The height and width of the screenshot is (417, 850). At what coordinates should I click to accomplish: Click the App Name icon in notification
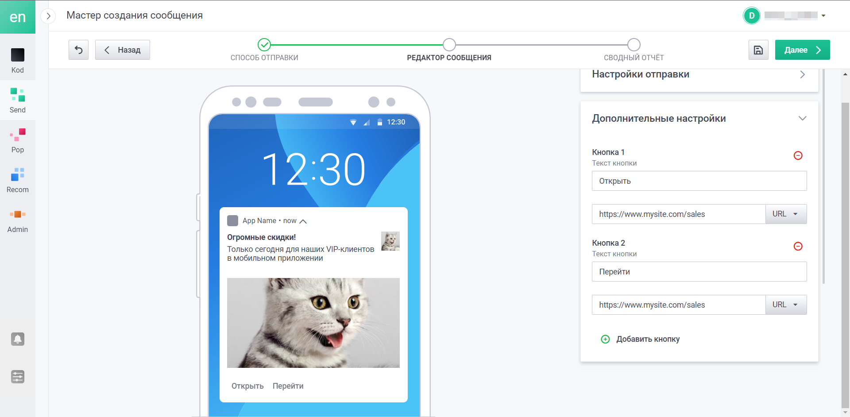click(232, 220)
